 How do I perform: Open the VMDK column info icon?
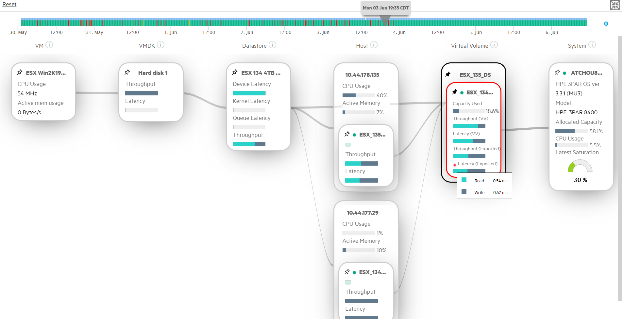(x=160, y=45)
